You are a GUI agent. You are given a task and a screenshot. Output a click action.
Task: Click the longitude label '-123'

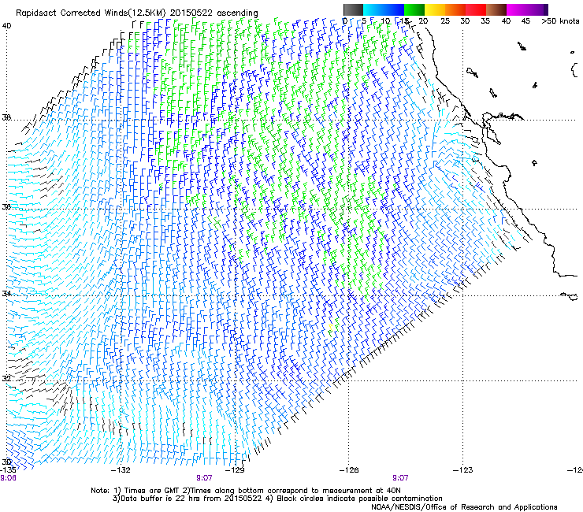coord(462,470)
